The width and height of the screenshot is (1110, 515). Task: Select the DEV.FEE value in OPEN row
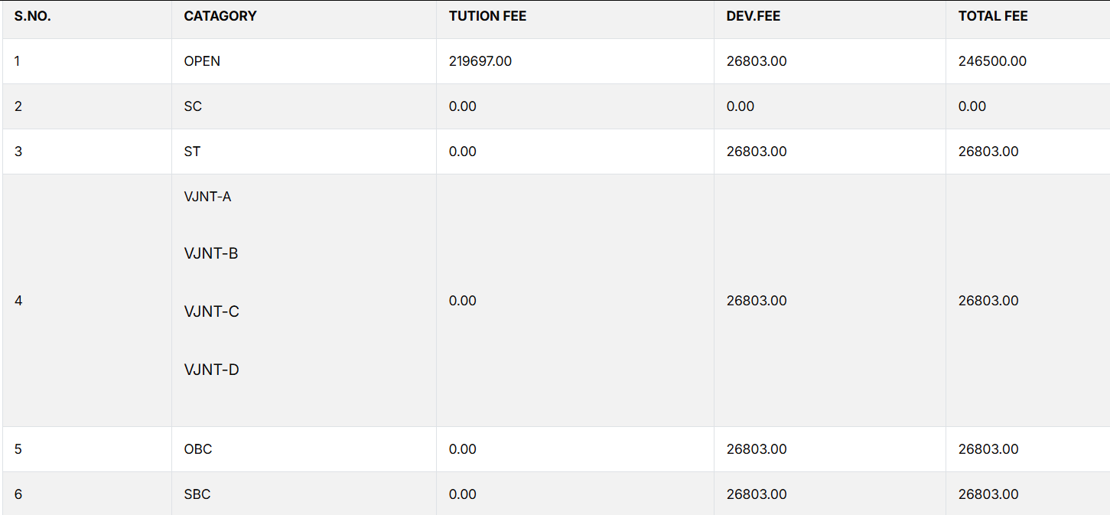tap(757, 61)
